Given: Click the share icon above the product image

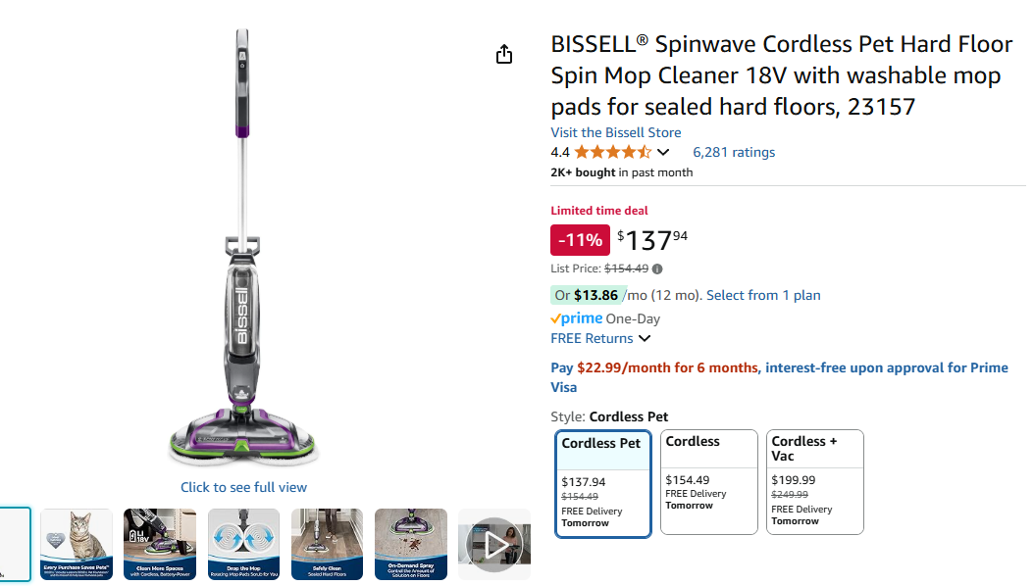Looking at the screenshot, I should pos(504,55).
